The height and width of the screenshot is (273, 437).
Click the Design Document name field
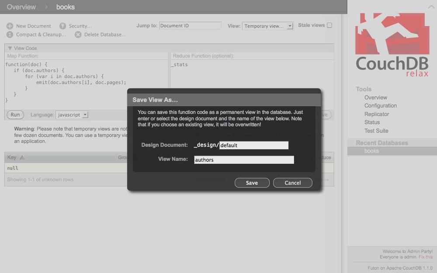(254, 145)
